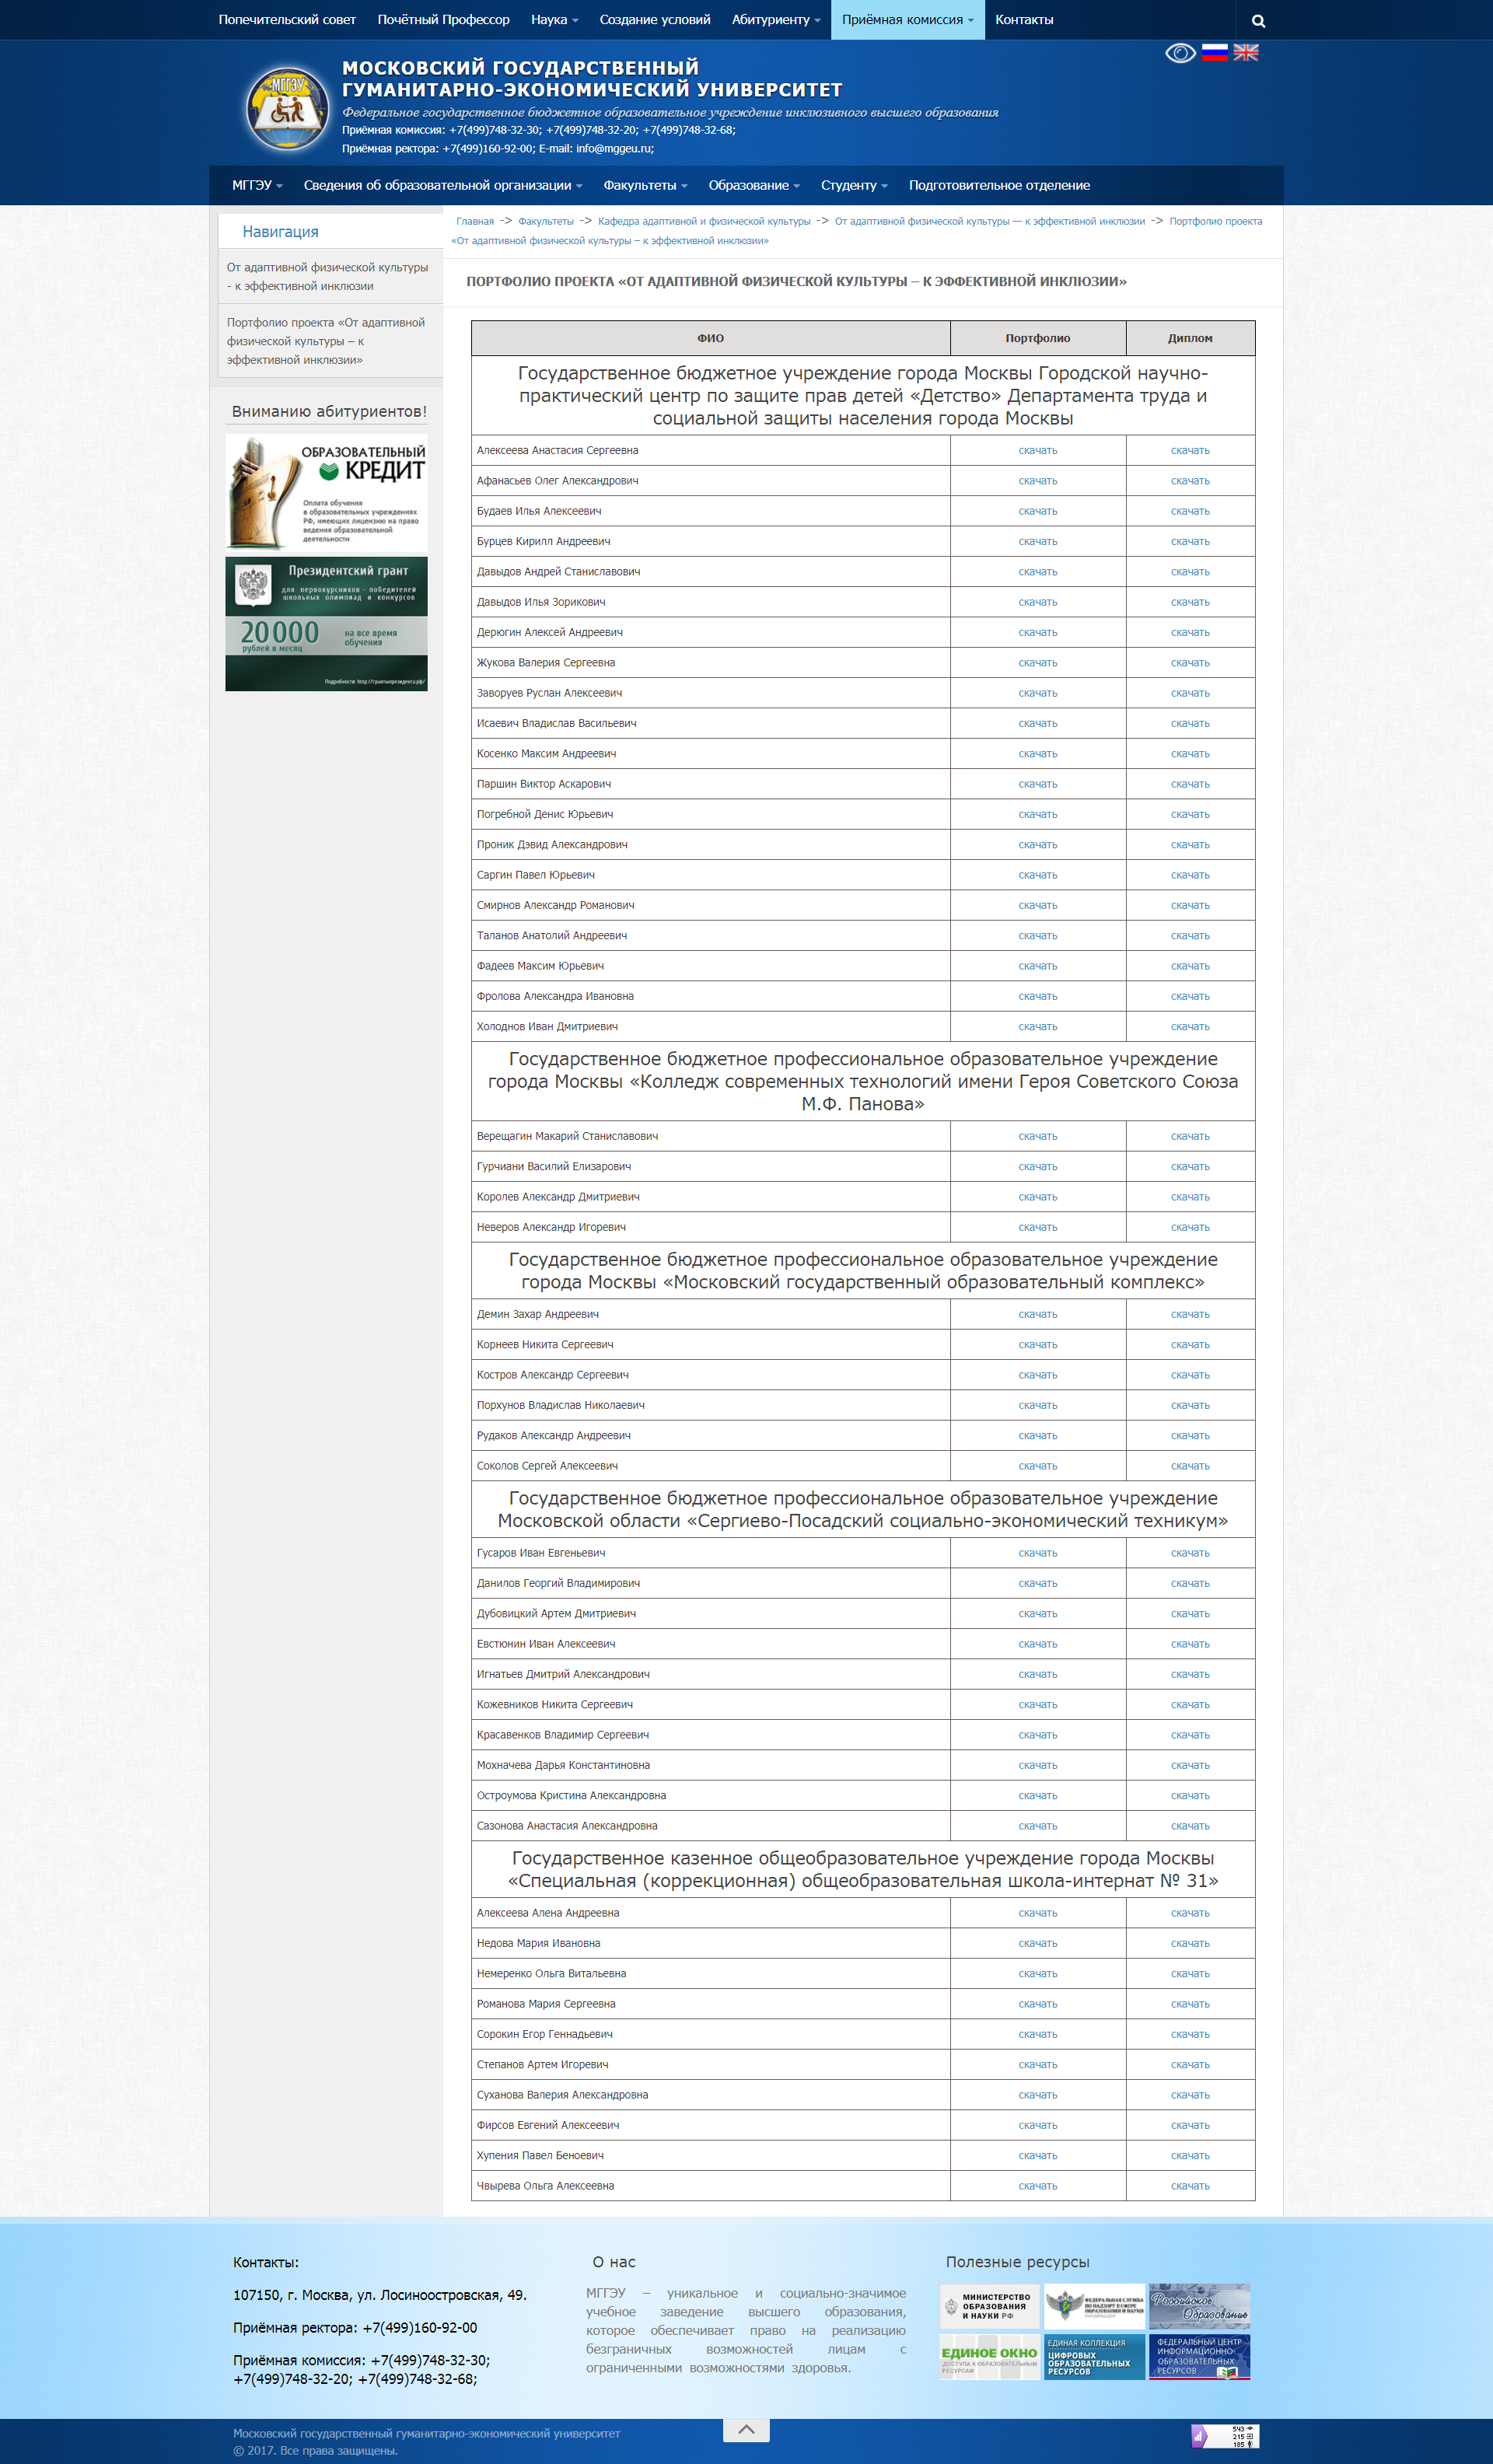
Task: Open the Приёмная комиссия menu
Action: coord(907,20)
